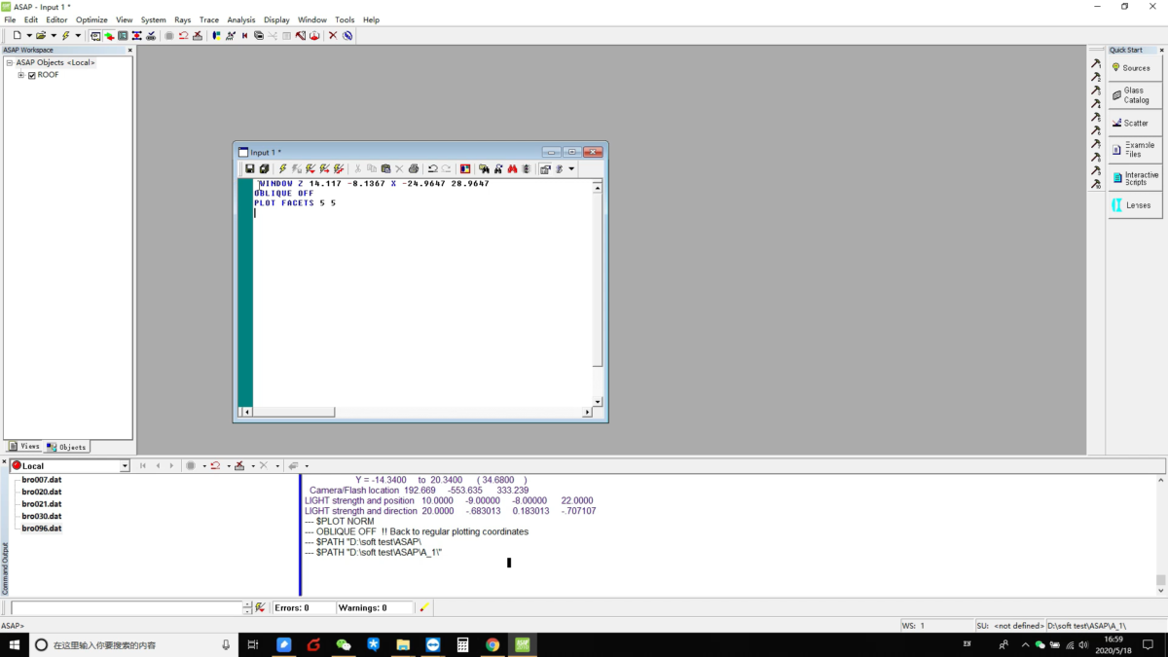Click the Lenses icon in Quick Start

tap(1116, 205)
